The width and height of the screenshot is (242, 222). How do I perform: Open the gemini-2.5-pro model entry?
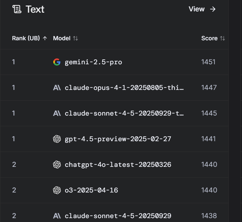click(93, 62)
